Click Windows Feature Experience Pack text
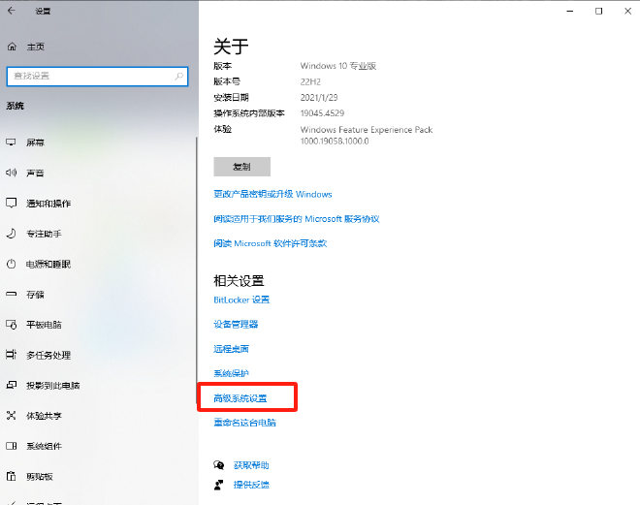640x505 pixels. [367, 130]
